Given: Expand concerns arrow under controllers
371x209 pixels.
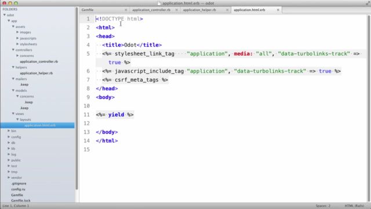Looking at the screenshot, I should click(x=17, y=56).
